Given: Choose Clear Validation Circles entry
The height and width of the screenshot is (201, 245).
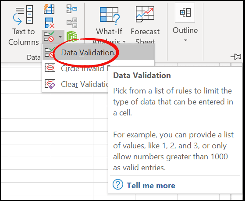Looking at the screenshot, I should (76, 84).
